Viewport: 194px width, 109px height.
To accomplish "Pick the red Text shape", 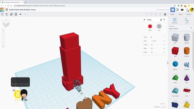I will (187, 91).
